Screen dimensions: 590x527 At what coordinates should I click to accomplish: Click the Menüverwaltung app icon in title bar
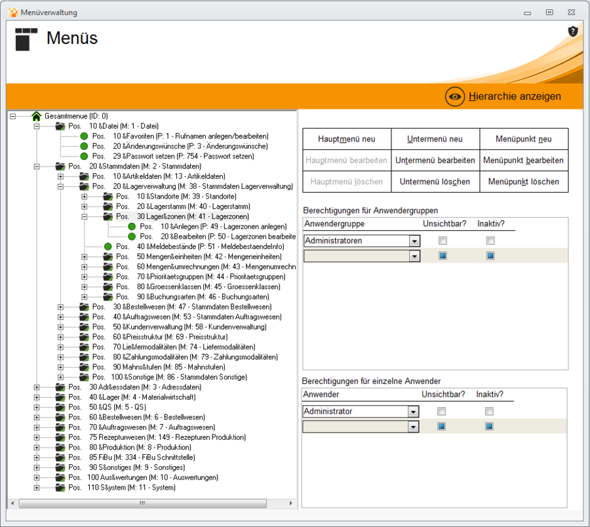[13, 12]
